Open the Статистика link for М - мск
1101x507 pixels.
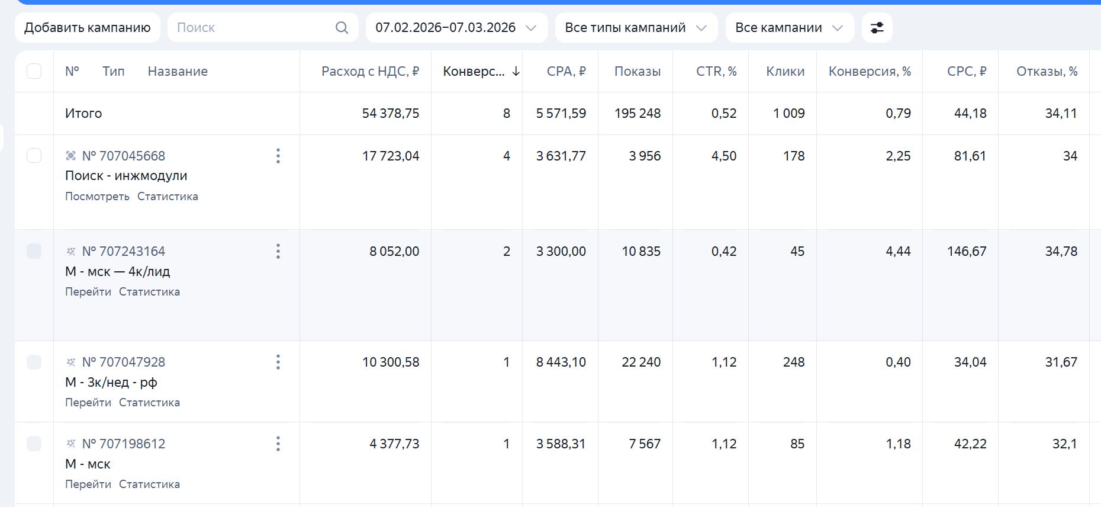149,484
